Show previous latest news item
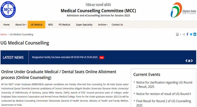 click(187, 61)
